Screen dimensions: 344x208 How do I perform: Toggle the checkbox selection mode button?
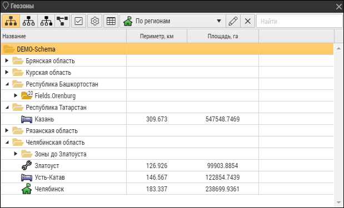pos(78,21)
